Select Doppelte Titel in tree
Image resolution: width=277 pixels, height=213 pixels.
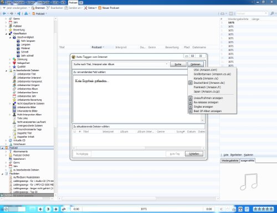tap(24, 133)
